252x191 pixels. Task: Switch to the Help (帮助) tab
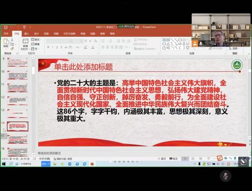tap(112, 34)
